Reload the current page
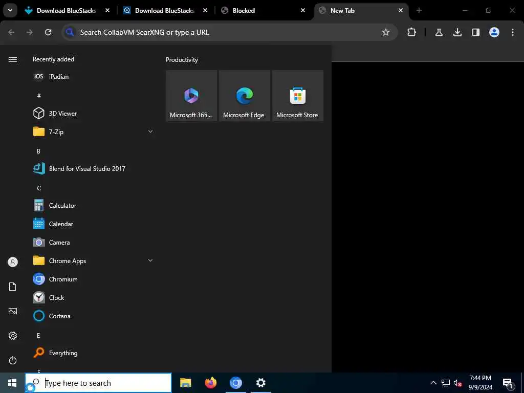The height and width of the screenshot is (393, 524). (x=48, y=32)
